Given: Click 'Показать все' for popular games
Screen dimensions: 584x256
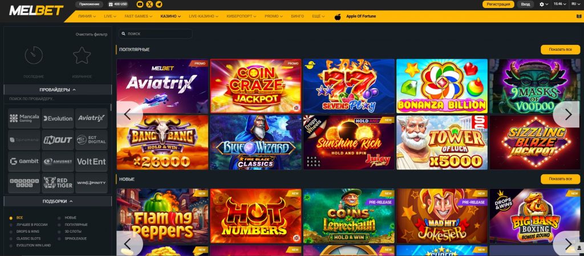Looking at the screenshot, I should pyautogui.click(x=560, y=49).
